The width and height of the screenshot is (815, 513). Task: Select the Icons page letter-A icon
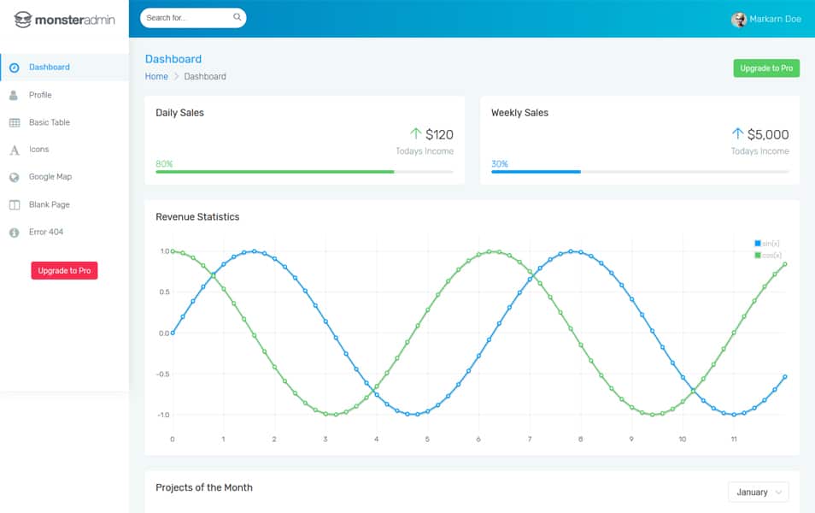[14, 149]
